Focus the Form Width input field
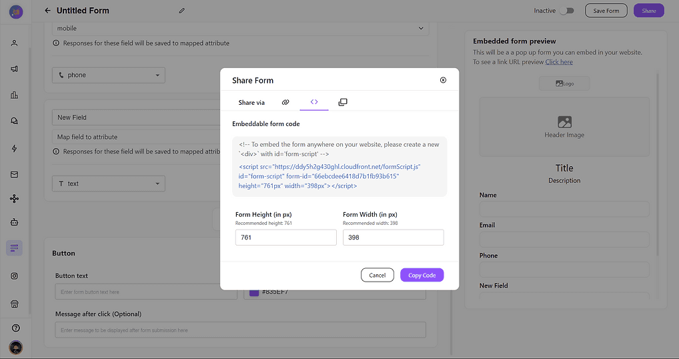This screenshot has height=359, width=679. (x=394, y=238)
